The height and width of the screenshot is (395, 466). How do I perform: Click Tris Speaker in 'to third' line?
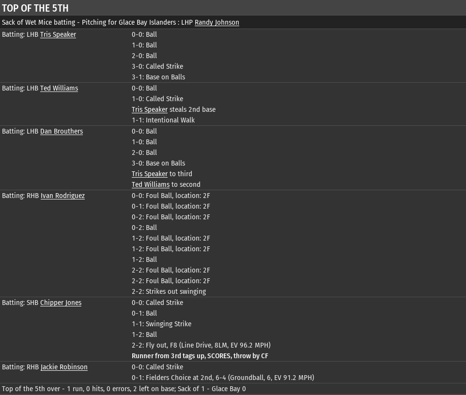(149, 174)
